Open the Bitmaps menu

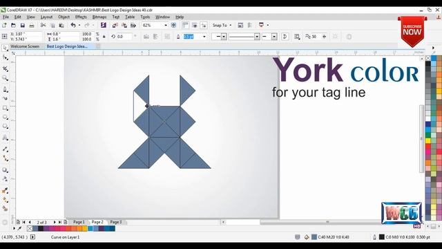[x=99, y=17]
